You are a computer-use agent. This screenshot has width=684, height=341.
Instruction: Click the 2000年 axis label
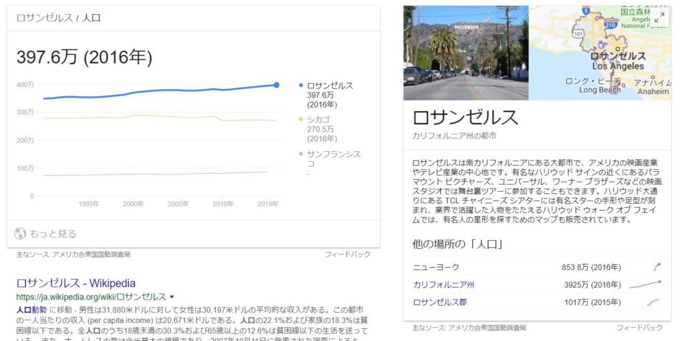click(133, 204)
